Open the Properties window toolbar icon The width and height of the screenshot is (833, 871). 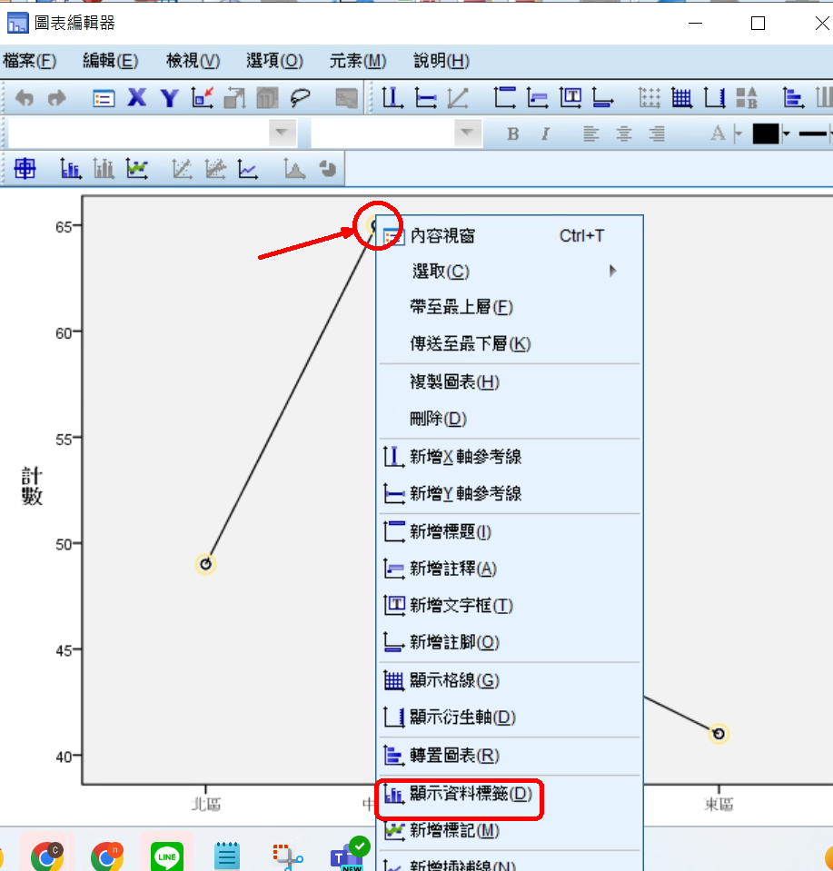104,98
